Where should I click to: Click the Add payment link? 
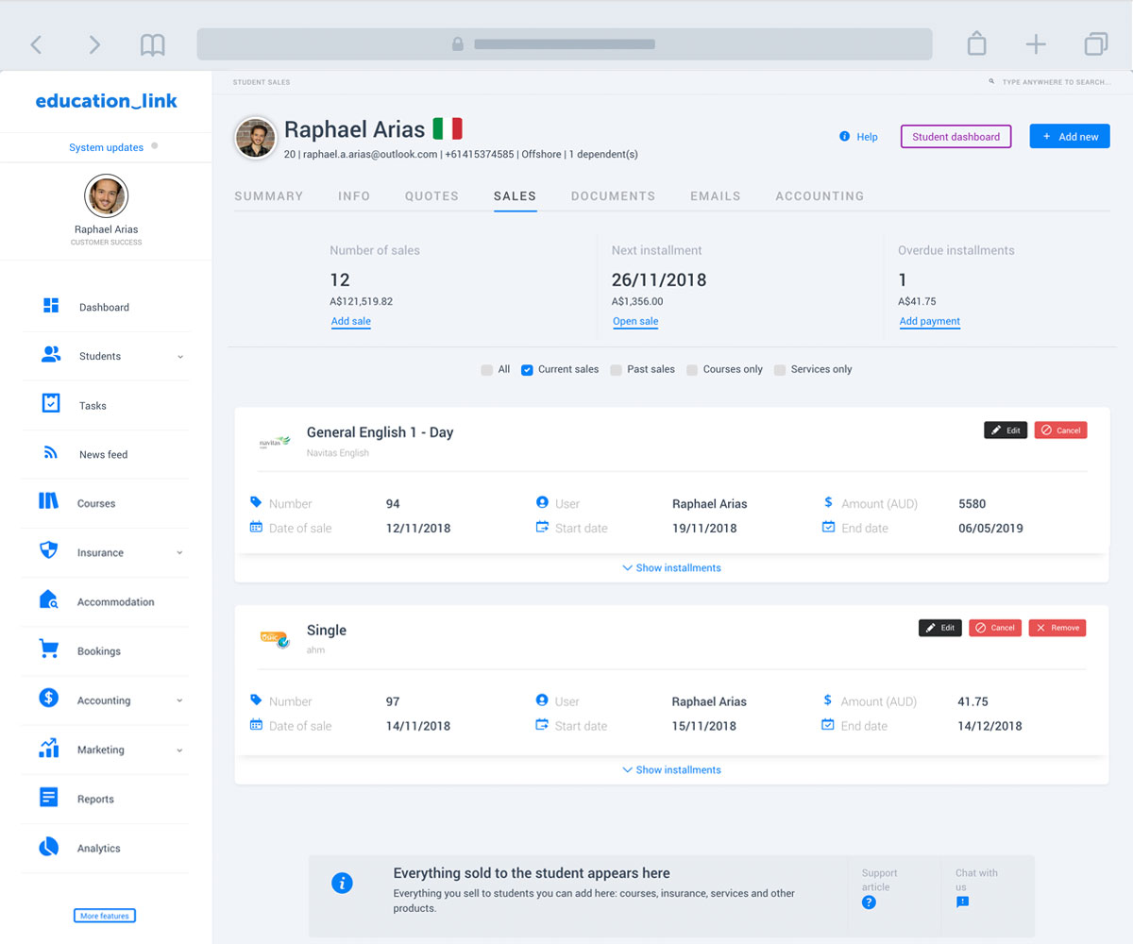click(929, 322)
